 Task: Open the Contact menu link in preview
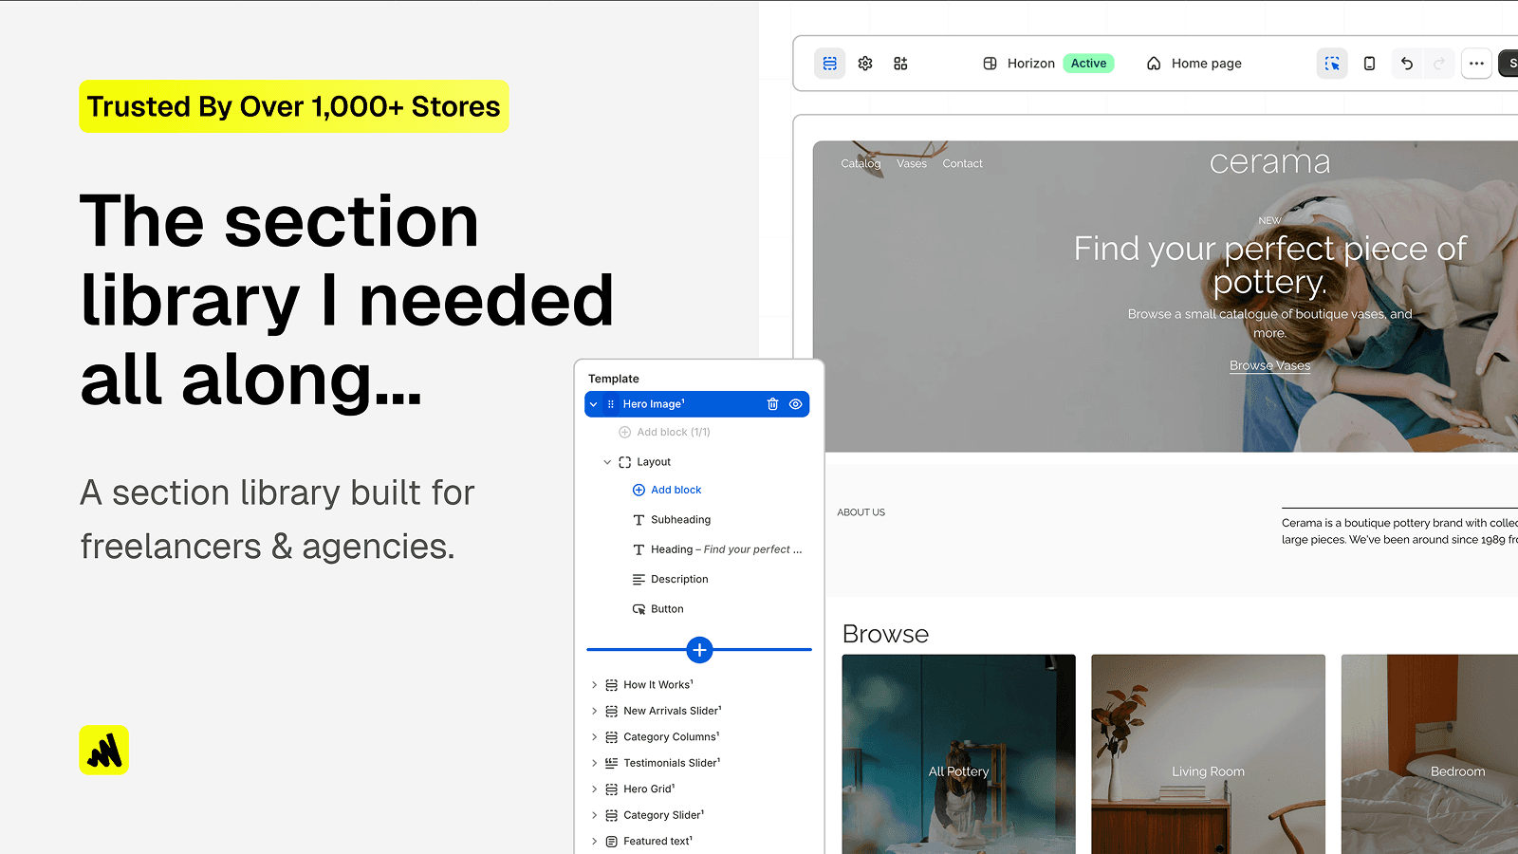coord(962,164)
